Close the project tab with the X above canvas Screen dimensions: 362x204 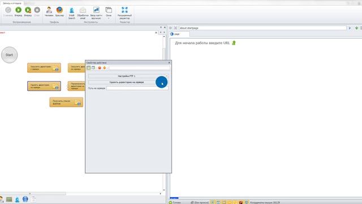click(x=156, y=33)
